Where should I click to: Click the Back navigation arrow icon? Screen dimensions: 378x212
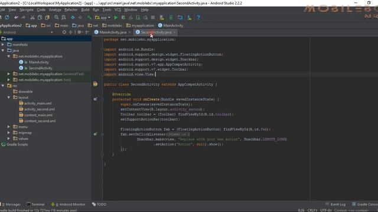pyautogui.click(x=73, y=18)
